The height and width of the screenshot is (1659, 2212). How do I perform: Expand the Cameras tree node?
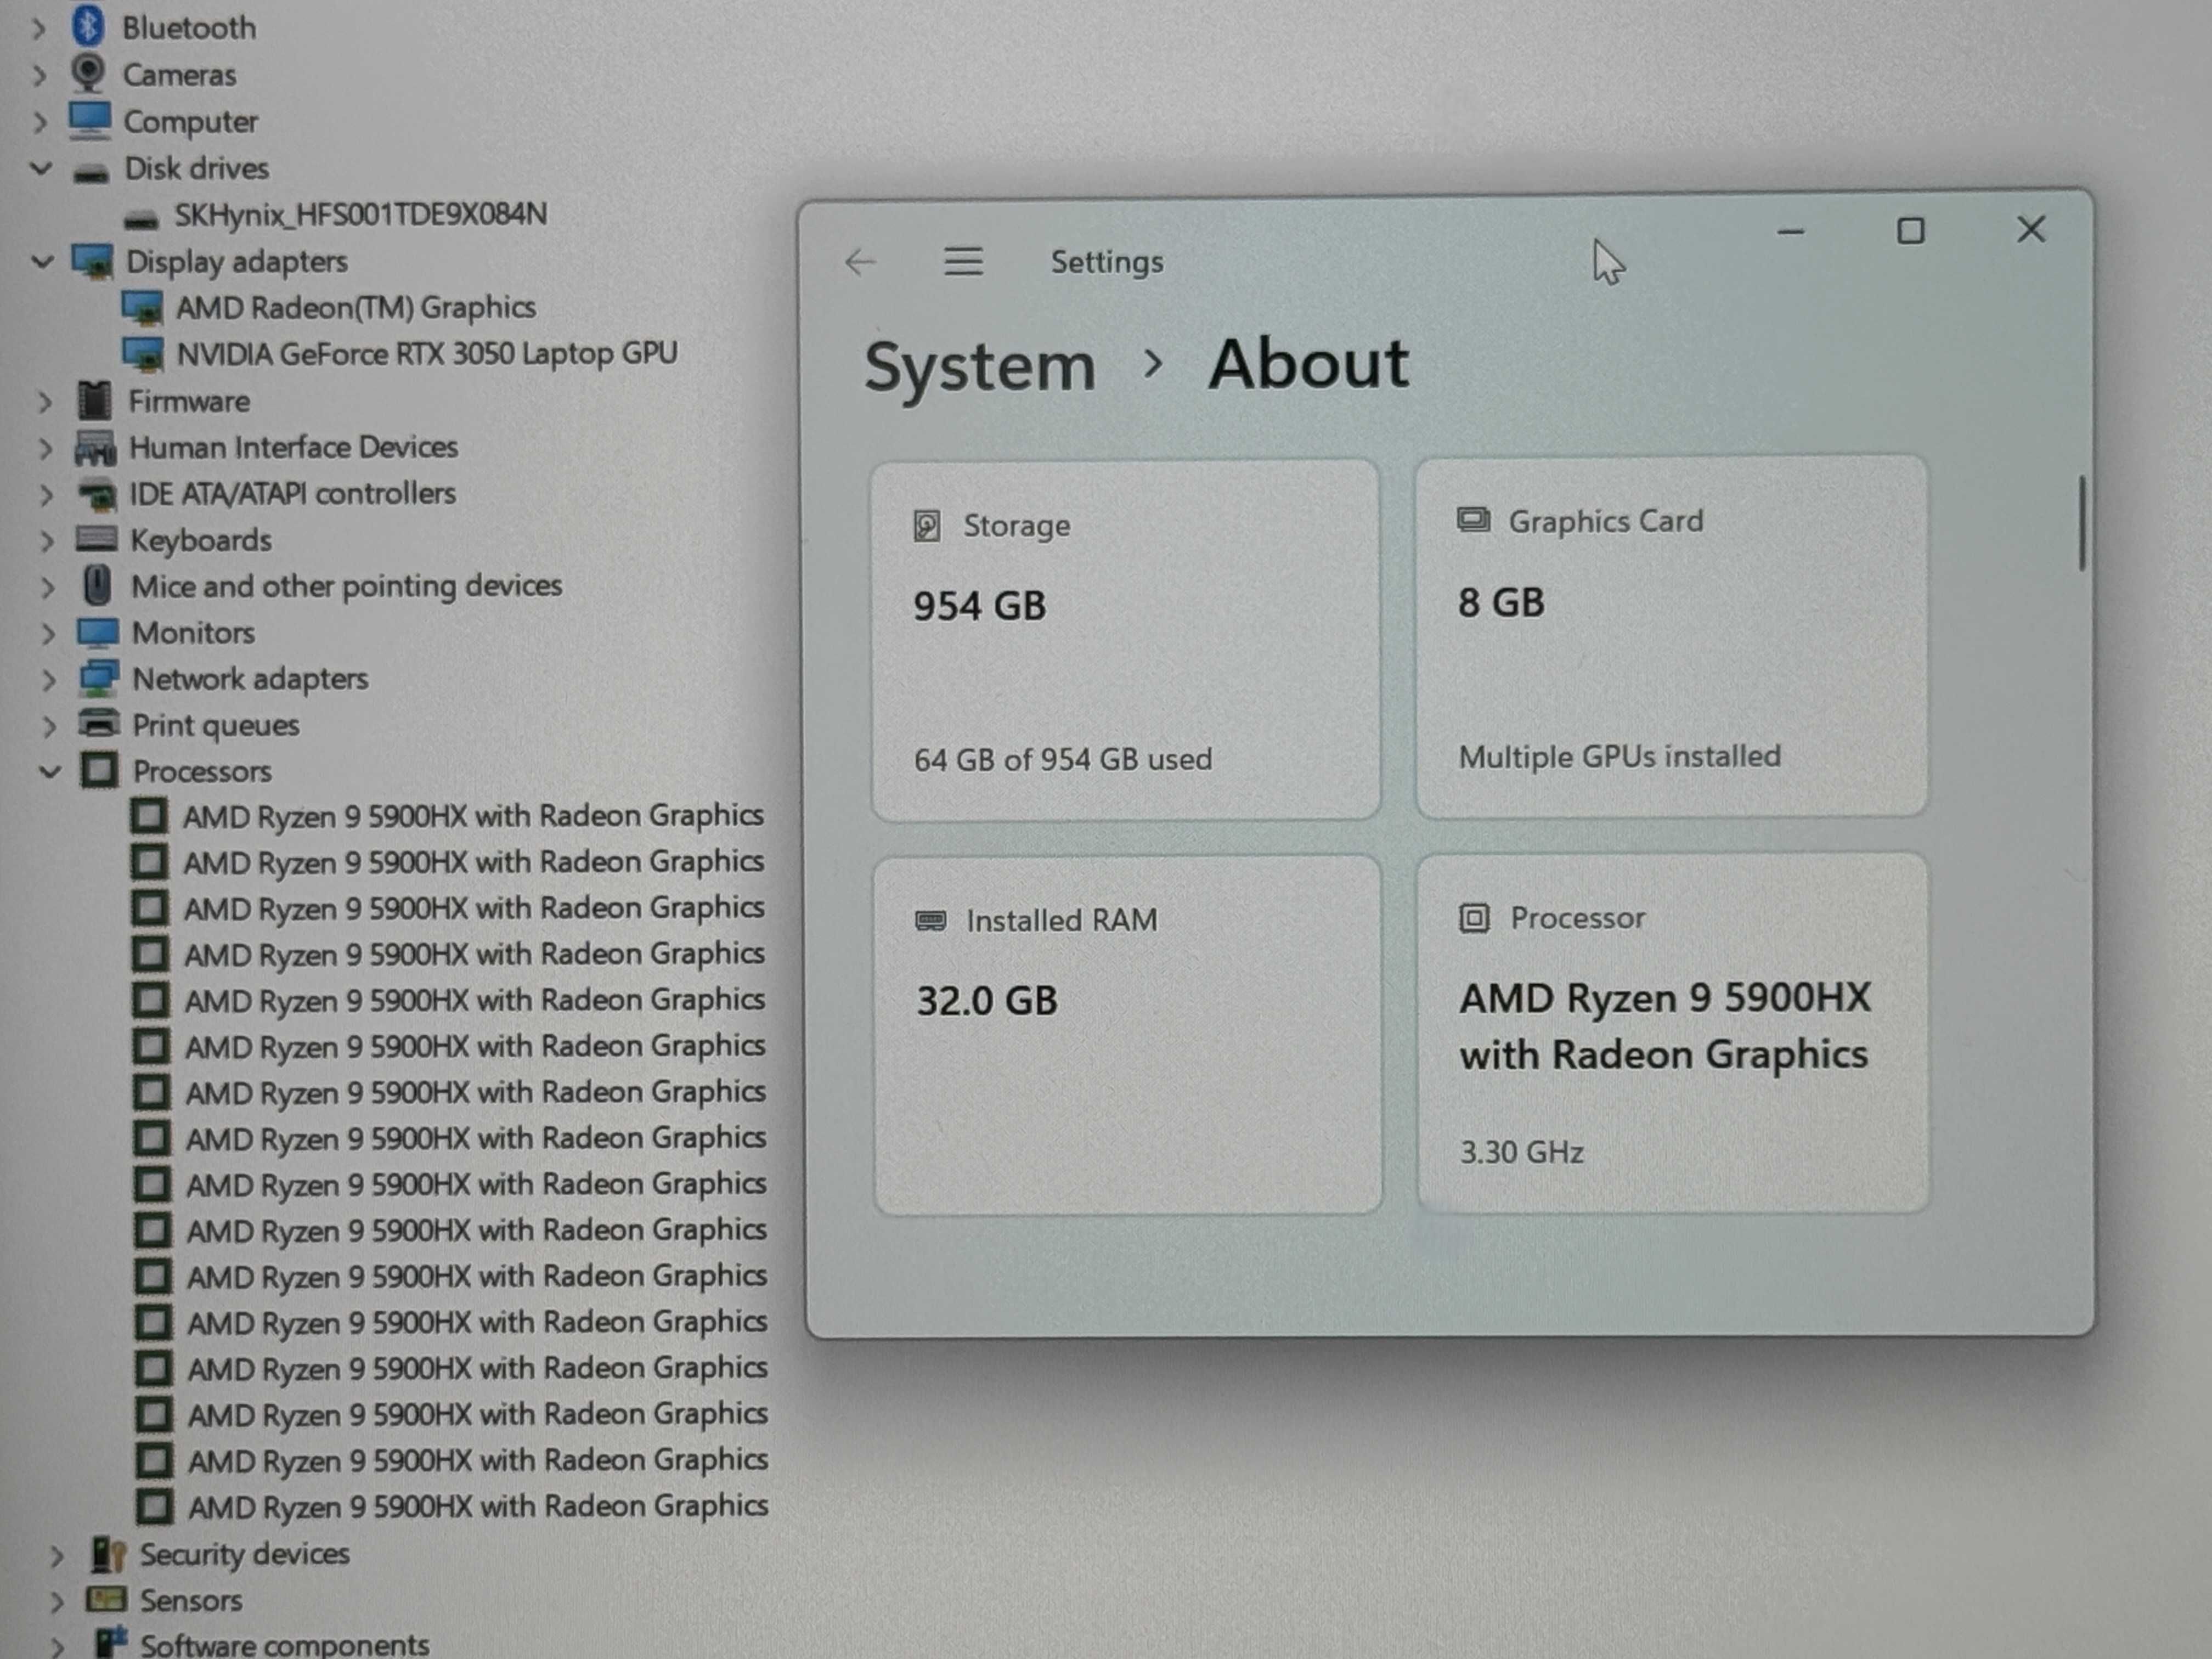pos(40,75)
